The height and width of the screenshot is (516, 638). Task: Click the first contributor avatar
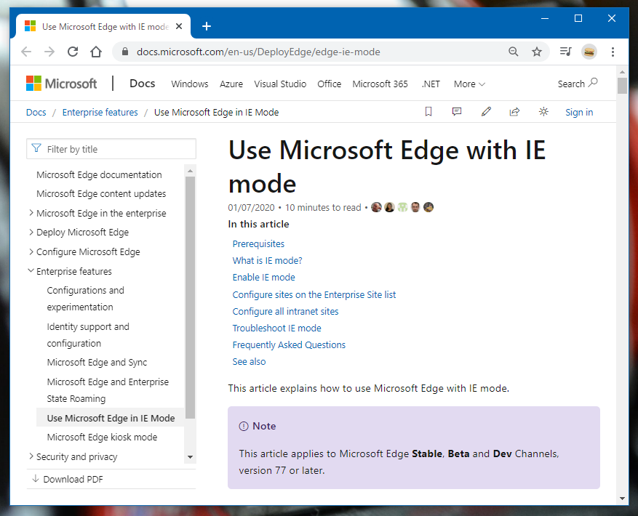tap(376, 207)
